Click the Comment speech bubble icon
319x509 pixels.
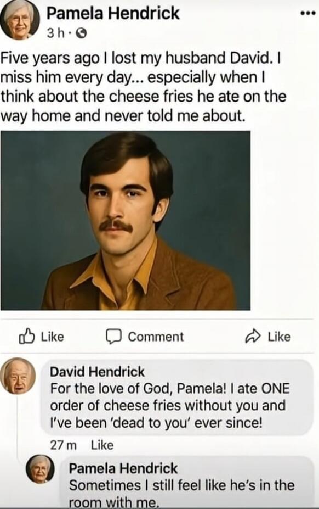[x=114, y=337]
